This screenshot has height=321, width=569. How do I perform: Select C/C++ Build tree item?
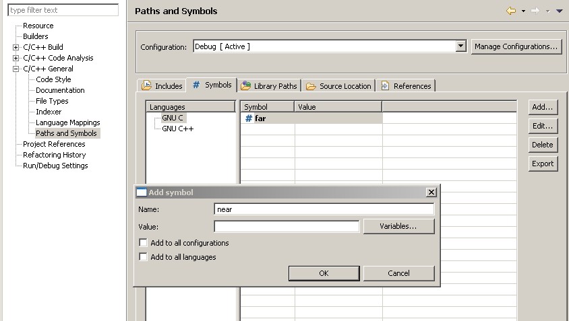tap(43, 47)
